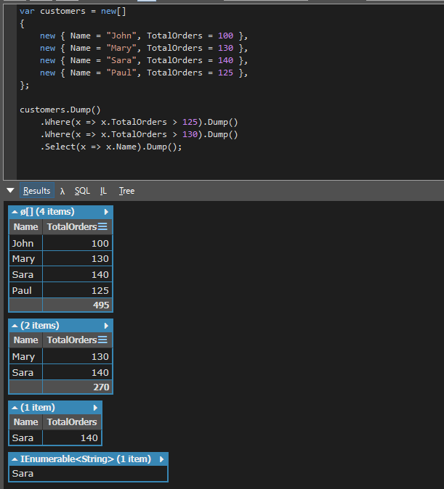Screen dimensions: 444x489
Task: Click the .Select(x => x.Name) code line
Action: [x=111, y=147]
